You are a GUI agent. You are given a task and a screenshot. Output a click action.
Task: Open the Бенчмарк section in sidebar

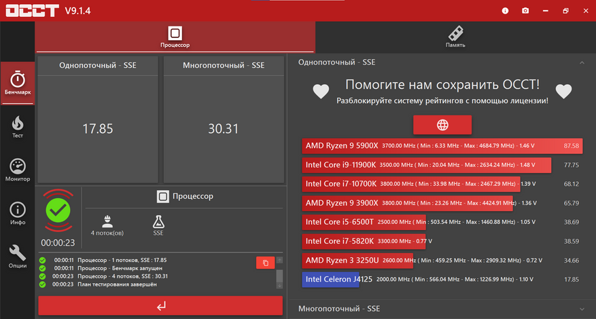[x=18, y=83]
